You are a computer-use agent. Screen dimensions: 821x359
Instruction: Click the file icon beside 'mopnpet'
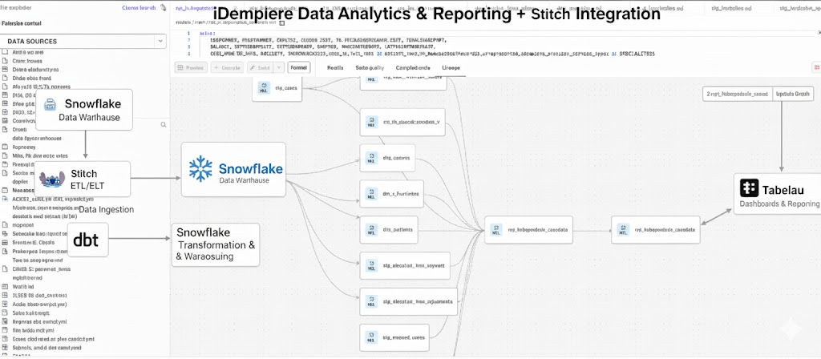click(x=6, y=225)
